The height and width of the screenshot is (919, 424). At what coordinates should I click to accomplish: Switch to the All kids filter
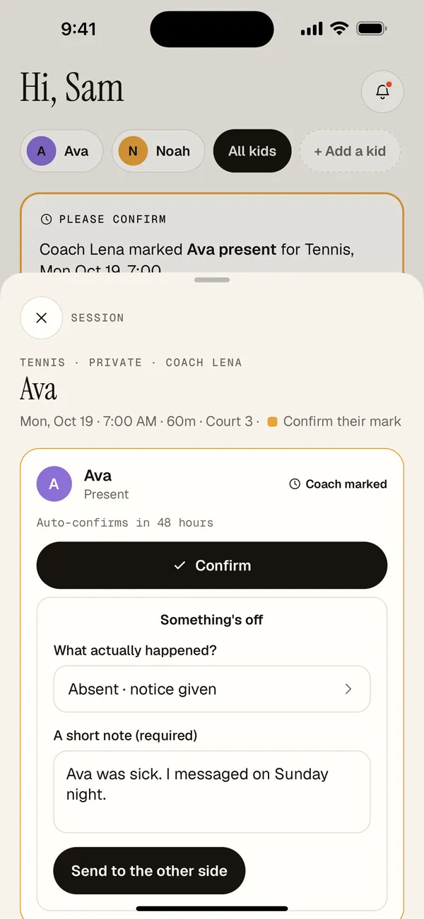[x=252, y=151]
